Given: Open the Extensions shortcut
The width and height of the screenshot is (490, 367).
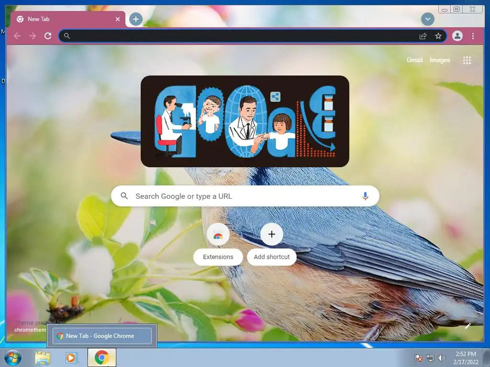Looking at the screenshot, I should coord(218,244).
